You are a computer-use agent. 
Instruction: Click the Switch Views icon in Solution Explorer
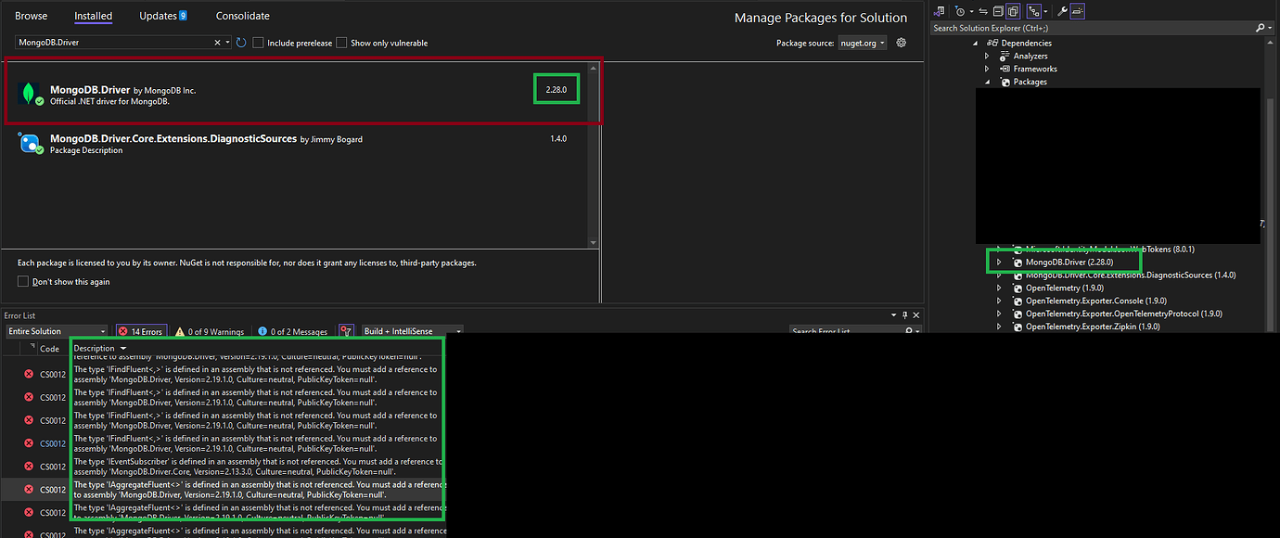click(938, 10)
